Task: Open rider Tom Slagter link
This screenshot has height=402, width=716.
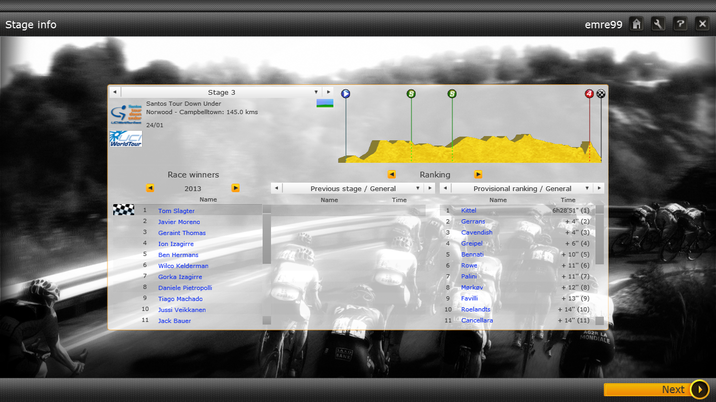Action: [x=176, y=211]
